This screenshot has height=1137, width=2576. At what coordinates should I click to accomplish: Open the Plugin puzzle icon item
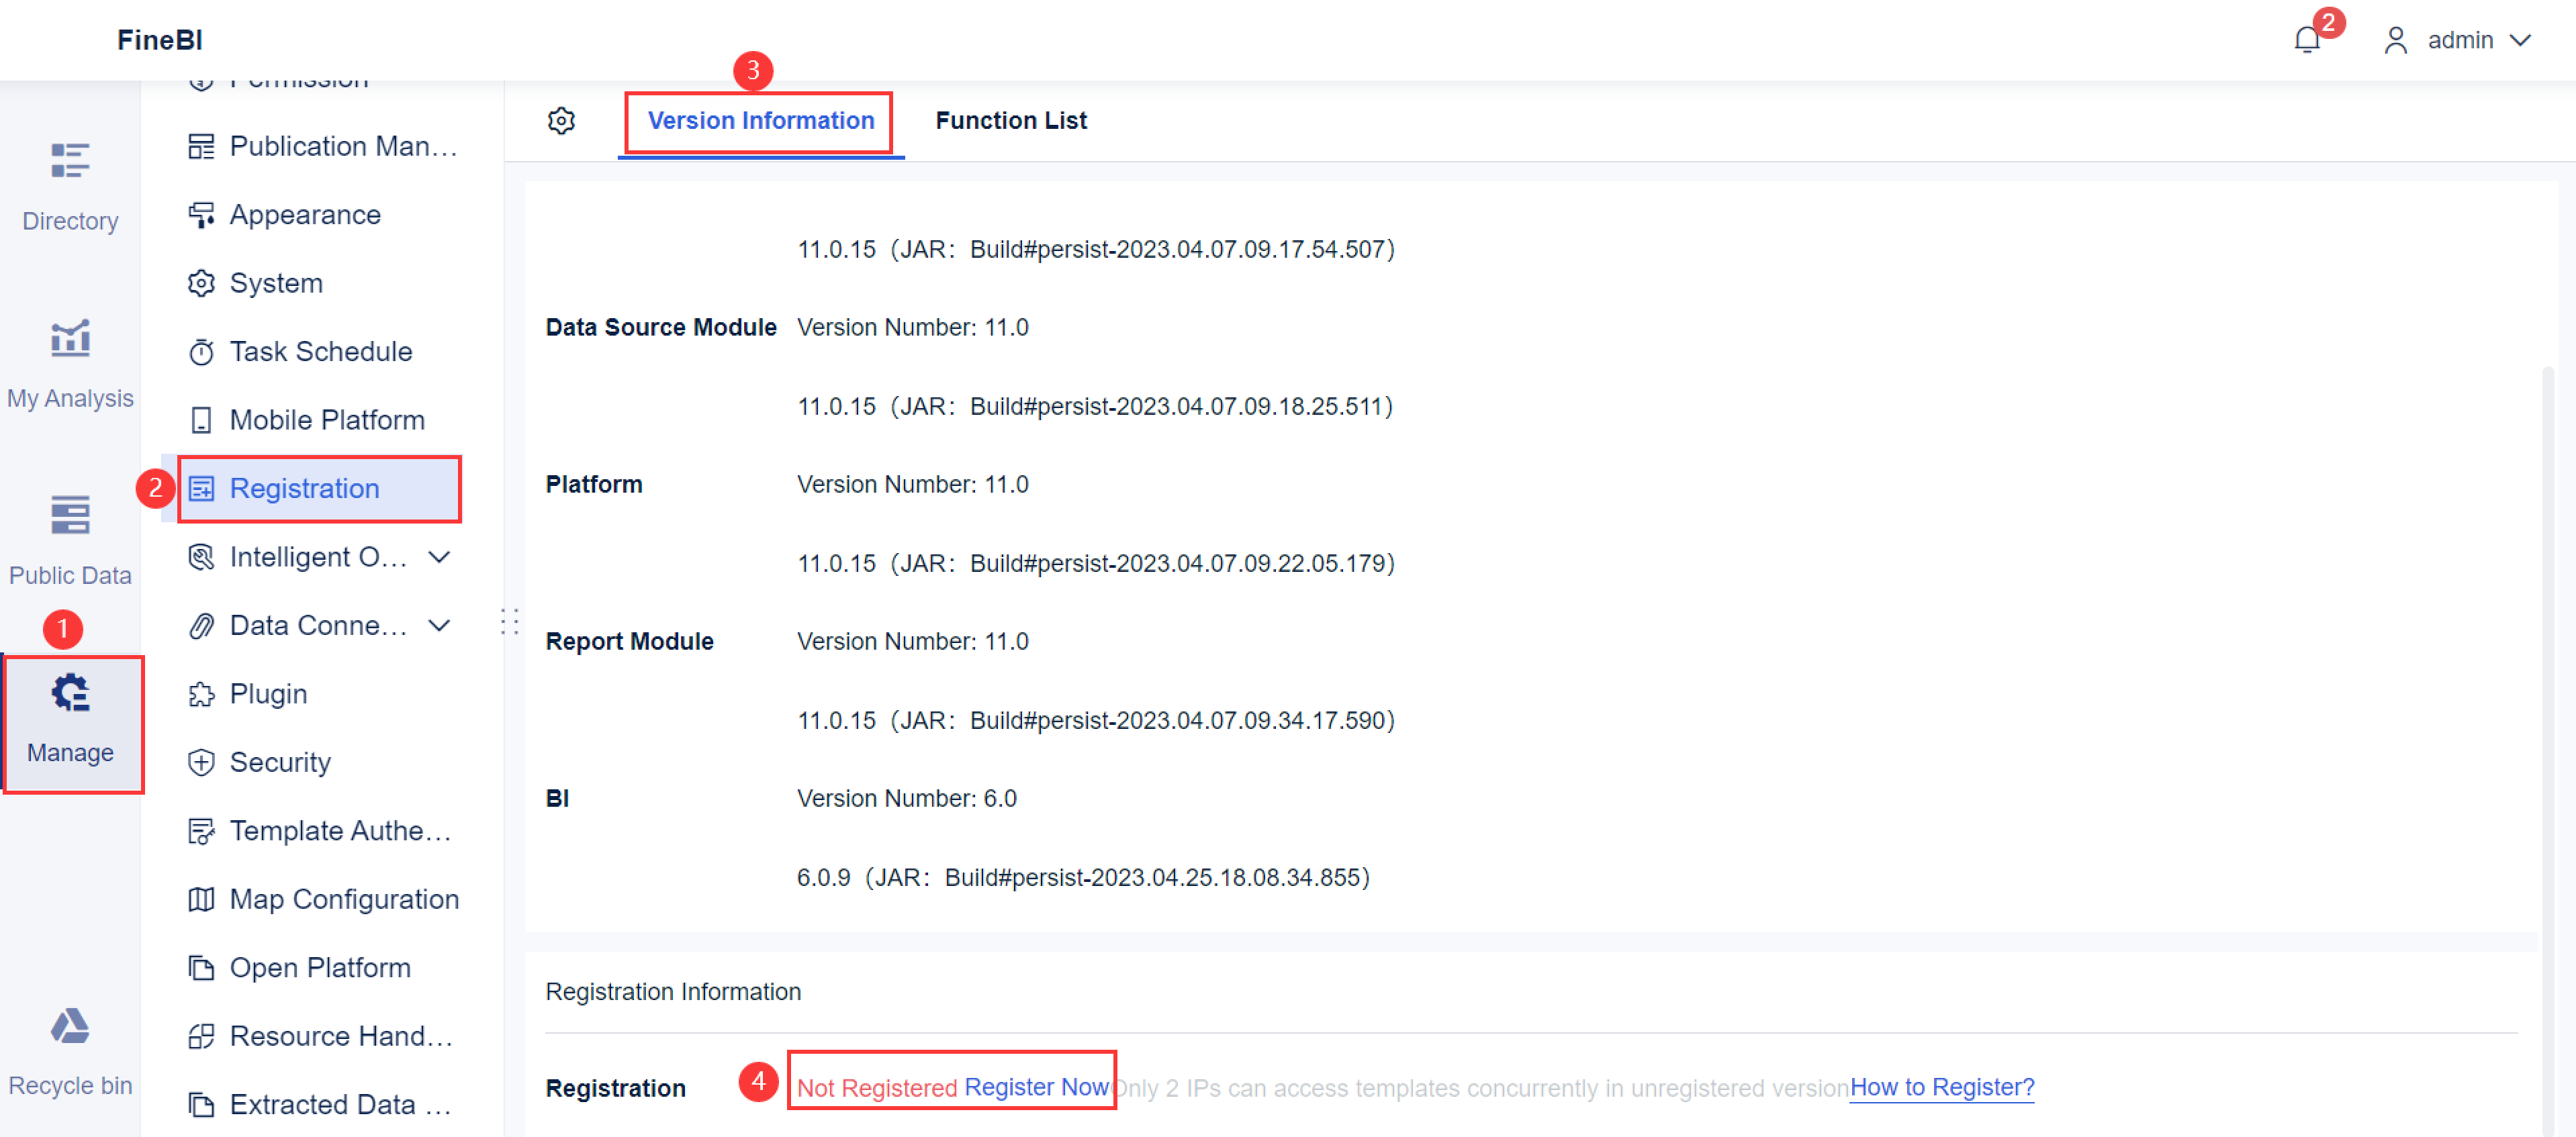(268, 693)
